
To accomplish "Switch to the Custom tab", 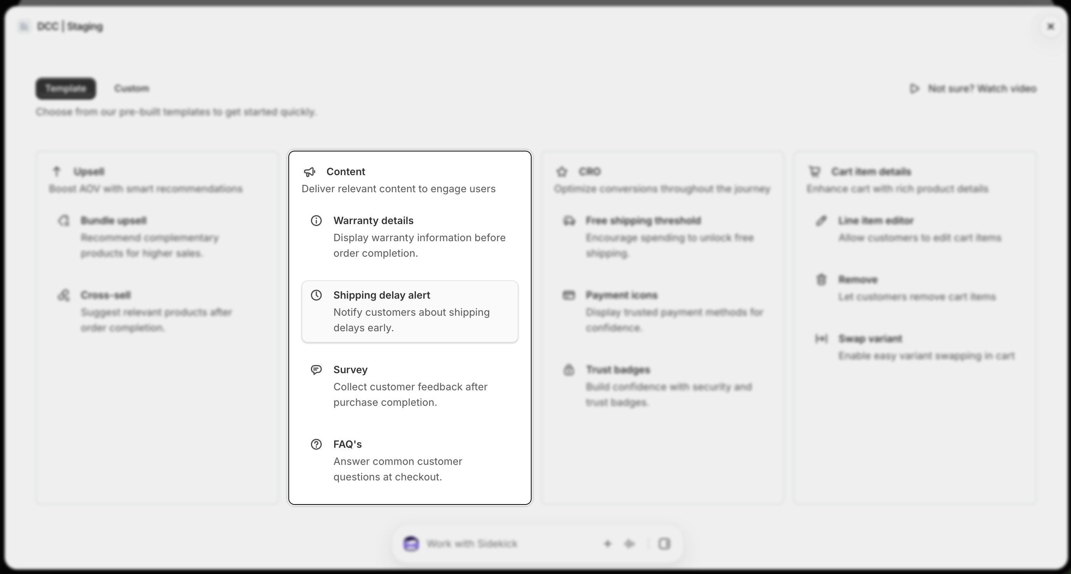I will 132,89.
